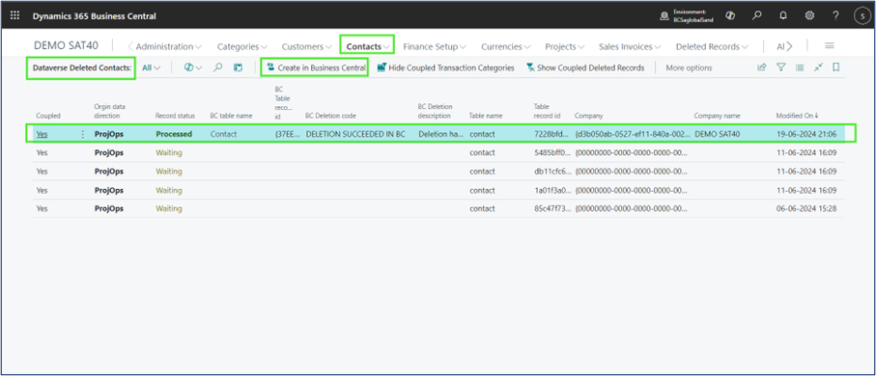Bookmark this page
876x376 pixels.
point(836,67)
